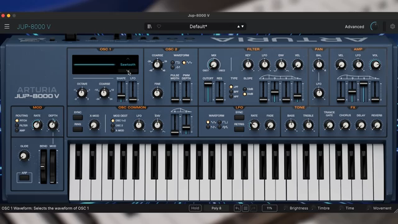Open the hamburger main menu
Image resolution: width=398 pixels, height=224 pixels.
[x=7, y=26]
